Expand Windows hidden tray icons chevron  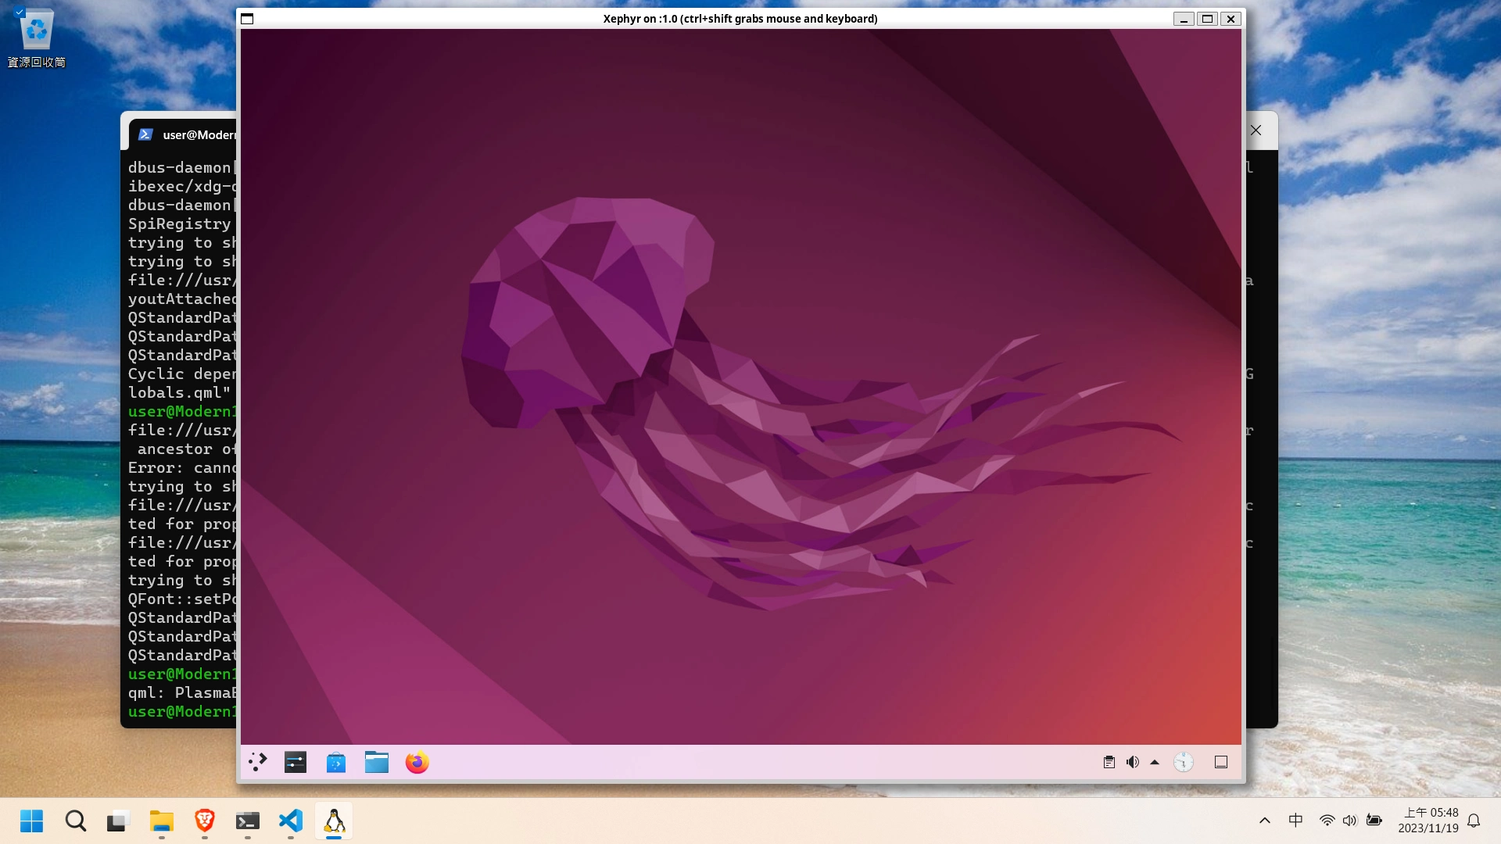coord(1265,821)
